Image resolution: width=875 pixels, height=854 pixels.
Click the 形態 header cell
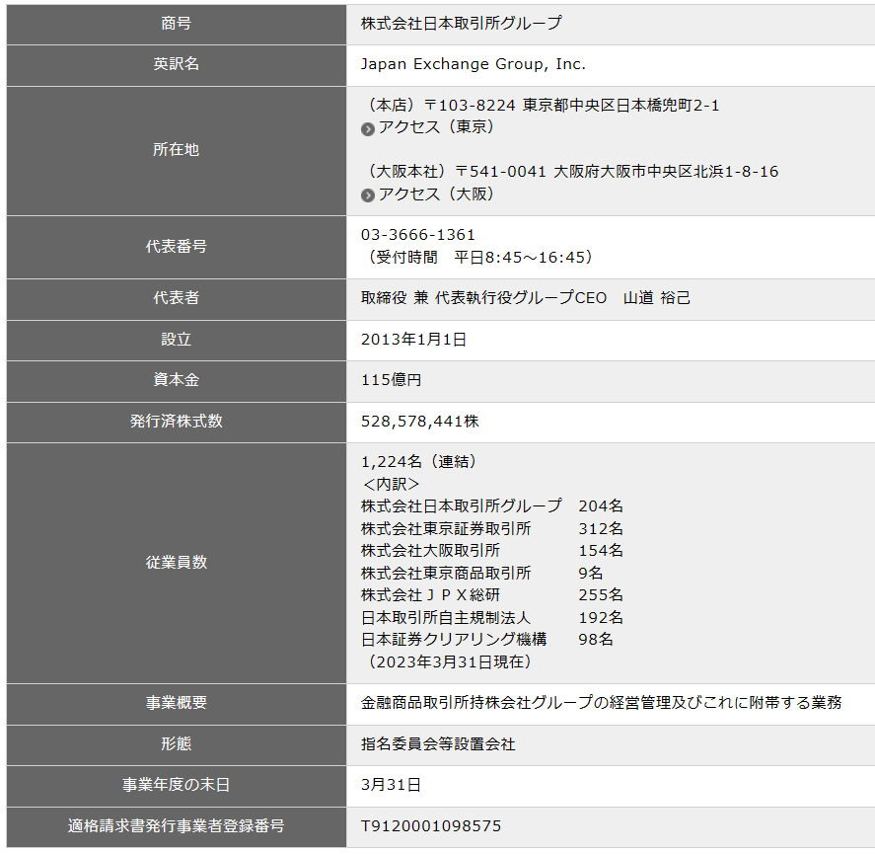pos(177,745)
